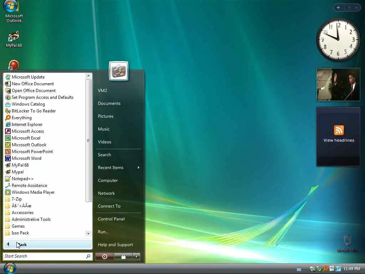Screen dimensions: 365x274
Task: Click the Everything magnifier tray icon
Action: pos(325,269)
